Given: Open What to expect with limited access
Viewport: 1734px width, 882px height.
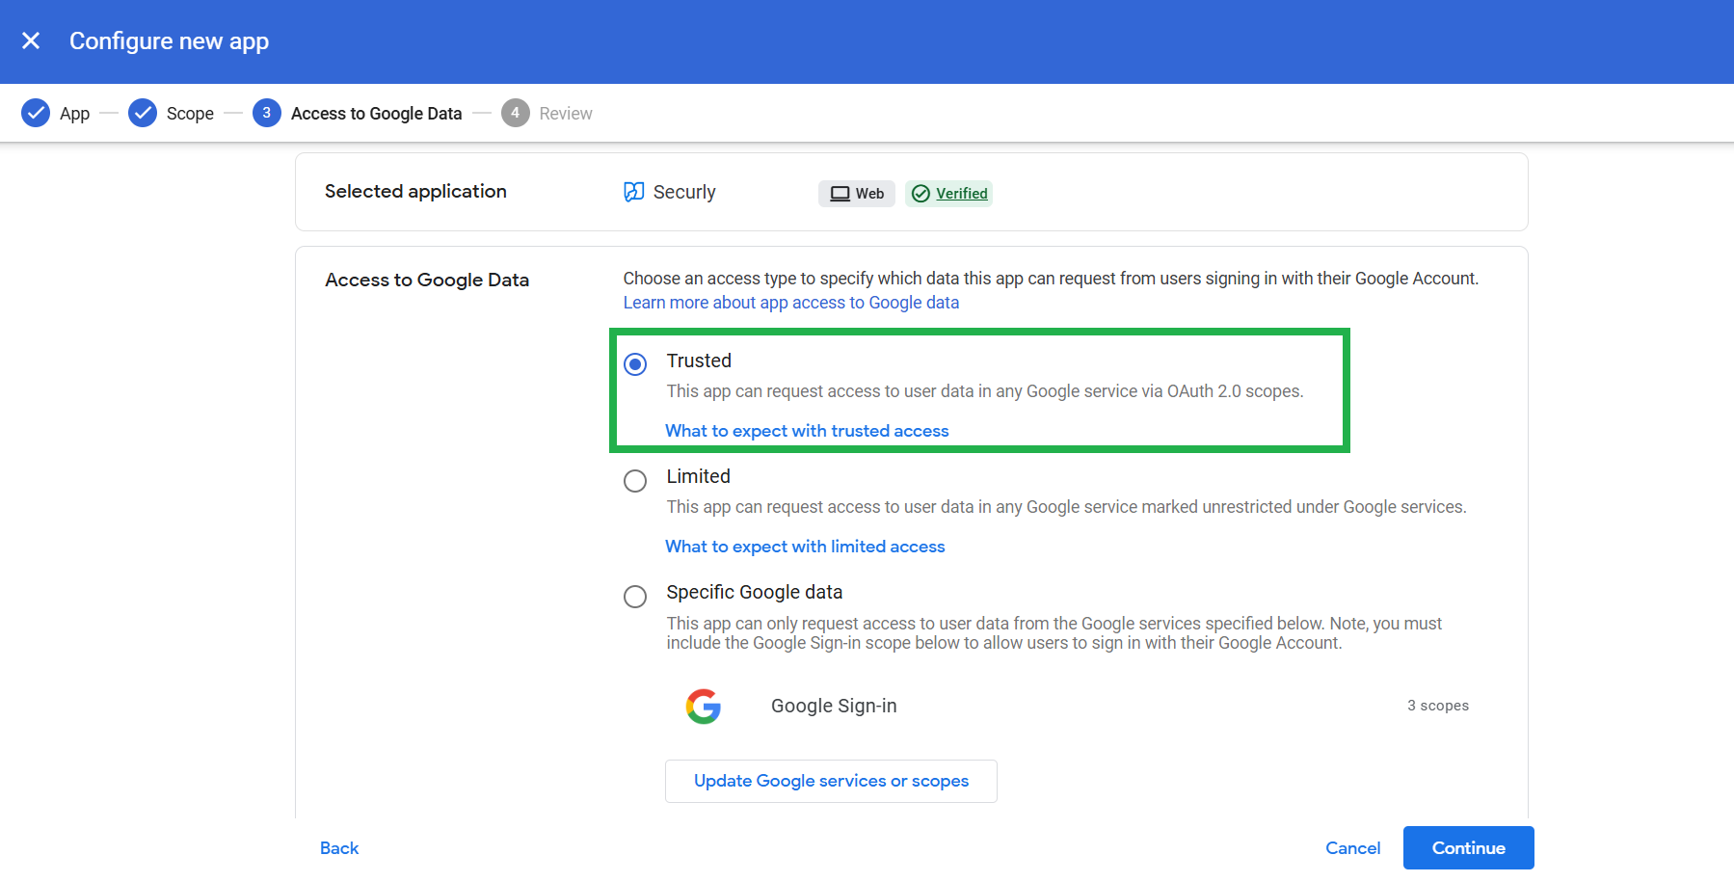Looking at the screenshot, I should [x=805, y=547].
